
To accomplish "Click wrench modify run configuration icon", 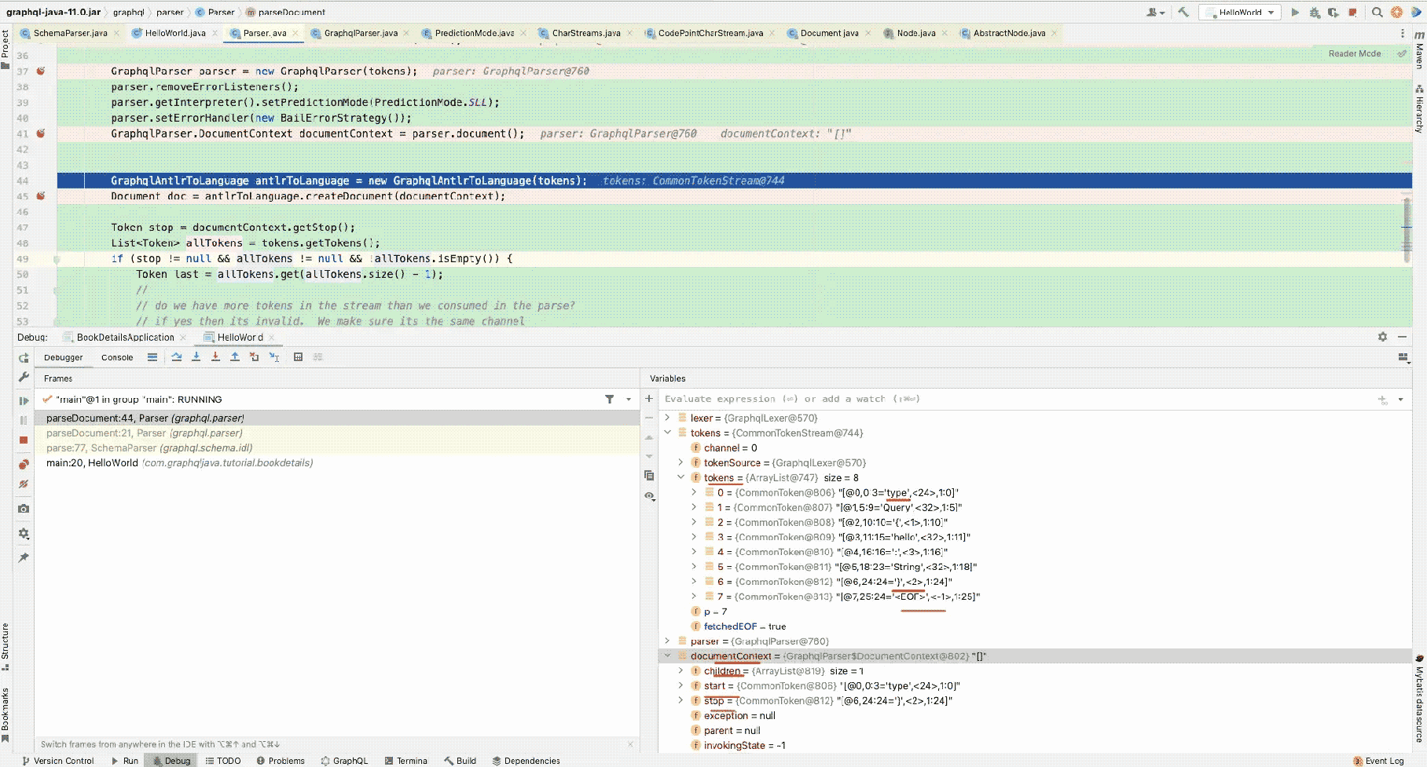I will [x=24, y=378].
